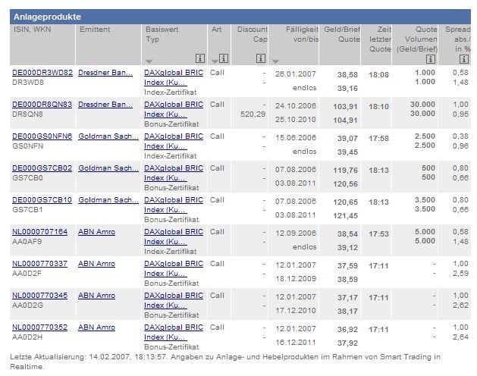Sort by Art column arrow
Image resolution: width=477 pixels, height=376 pixels.
(215, 61)
